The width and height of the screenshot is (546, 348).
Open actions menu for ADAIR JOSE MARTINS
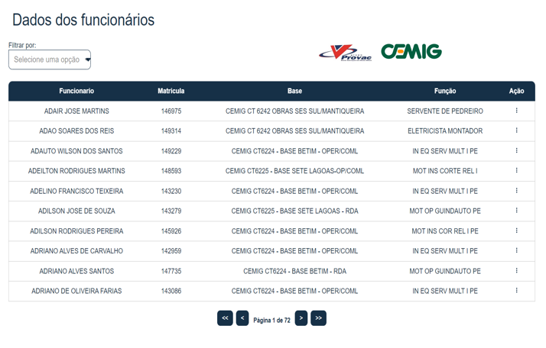pos(516,111)
